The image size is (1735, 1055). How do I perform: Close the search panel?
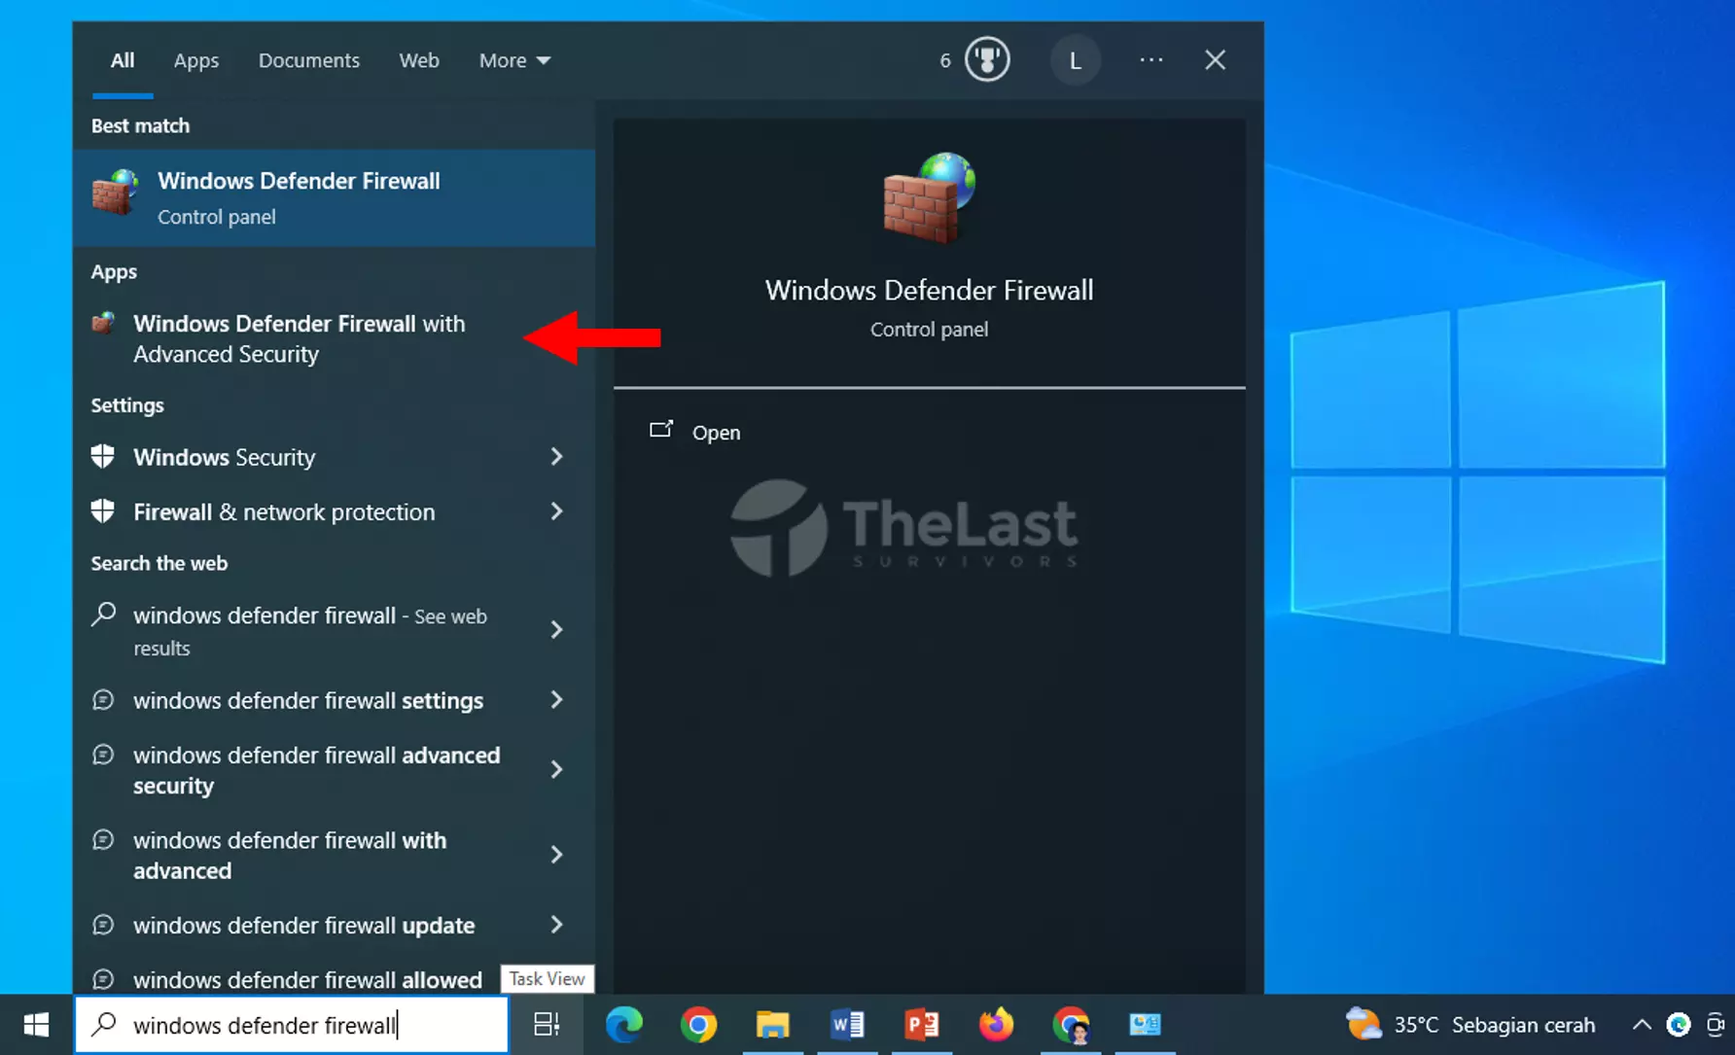[x=1215, y=60]
